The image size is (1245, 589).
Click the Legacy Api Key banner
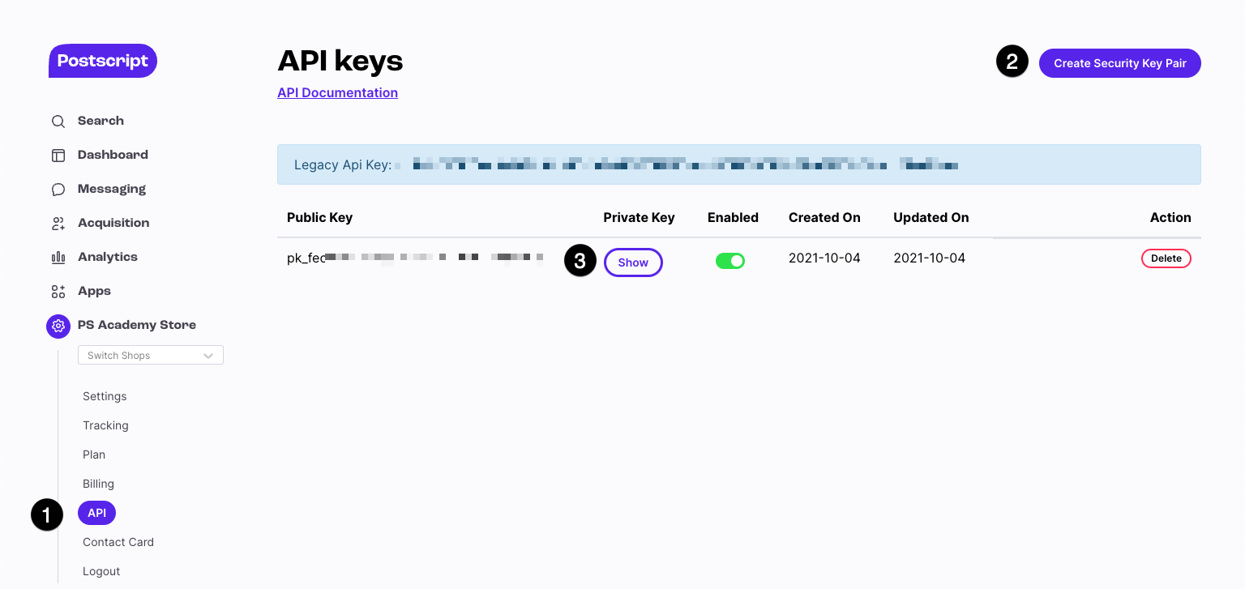[738, 164]
